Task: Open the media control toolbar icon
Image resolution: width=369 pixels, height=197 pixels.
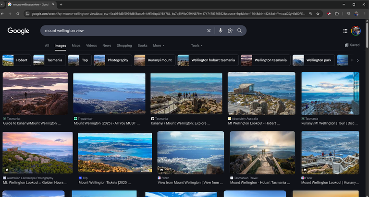Action: (x=348, y=14)
